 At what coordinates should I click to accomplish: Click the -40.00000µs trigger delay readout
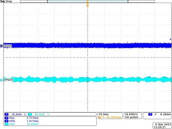coord(110,117)
